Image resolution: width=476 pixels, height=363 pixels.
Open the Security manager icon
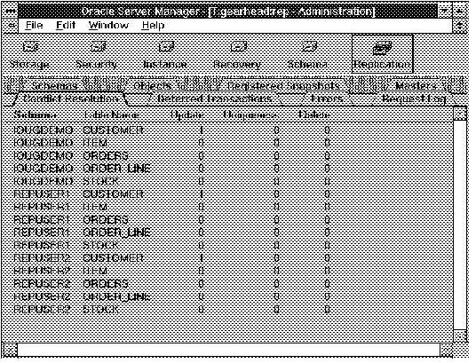pos(97,55)
